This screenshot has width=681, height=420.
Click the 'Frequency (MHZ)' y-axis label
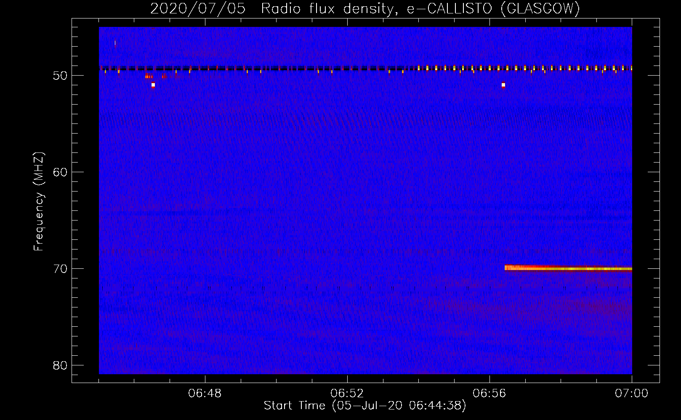click(x=39, y=202)
